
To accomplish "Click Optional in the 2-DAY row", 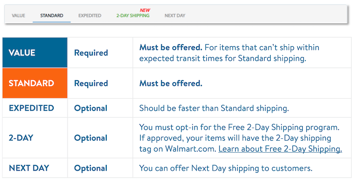I will click(91, 138).
